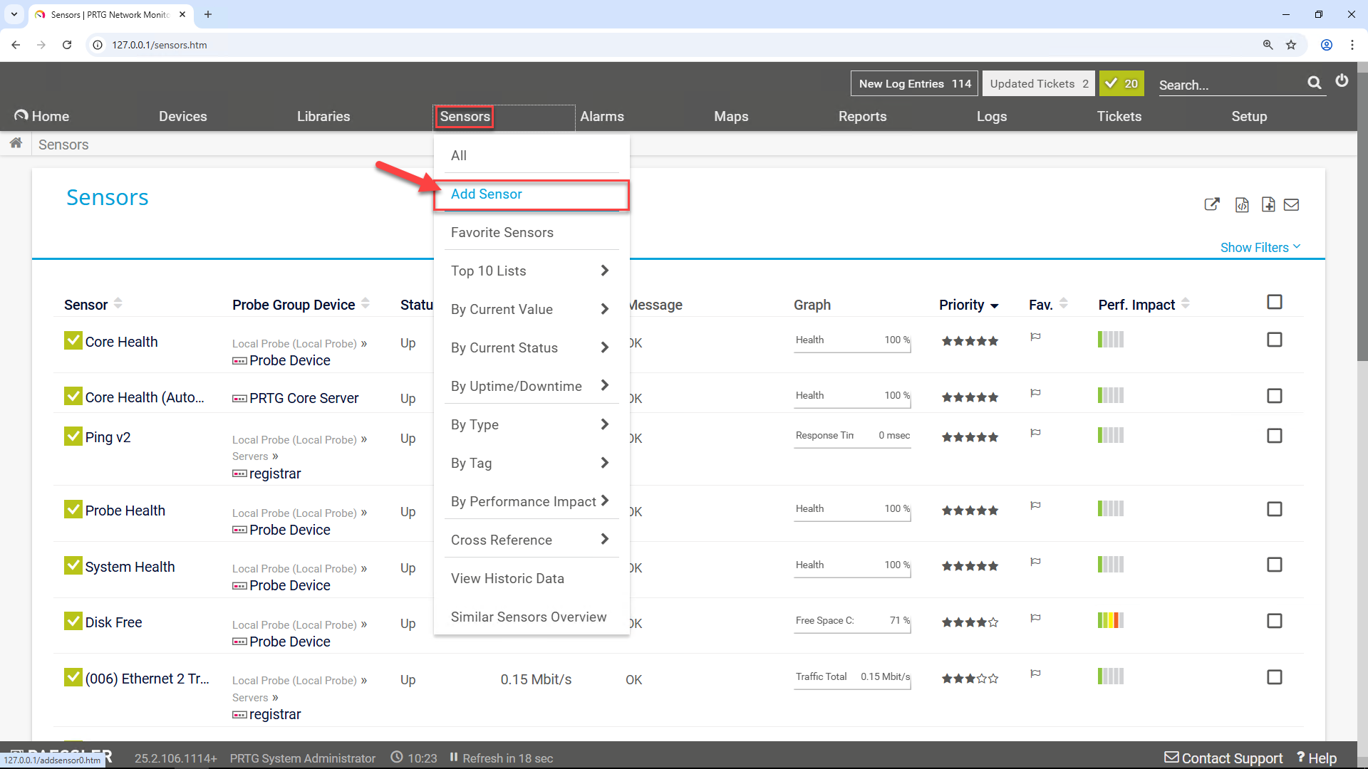
Task: Click the home breadcrumb icon
Action: pyautogui.click(x=16, y=142)
